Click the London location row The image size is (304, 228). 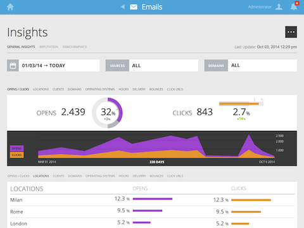(152, 223)
